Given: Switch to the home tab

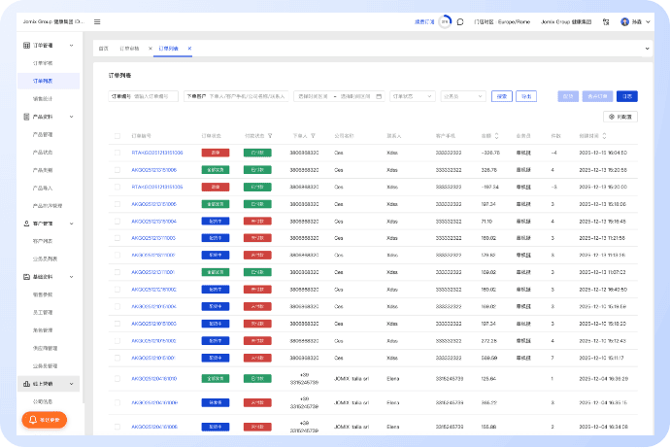Looking at the screenshot, I should [104, 48].
